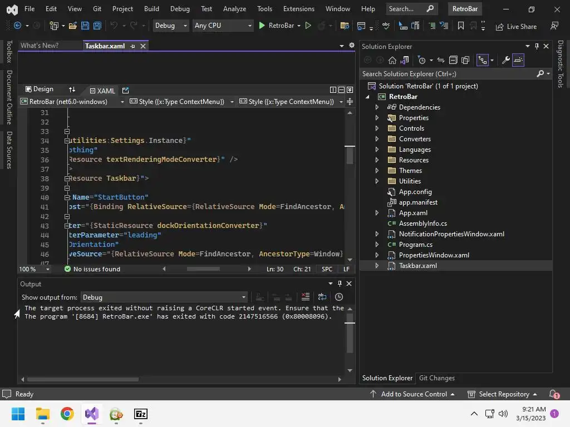The height and width of the screenshot is (427, 570).
Task: Click Clear All in Output panel
Action: [306, 297]
